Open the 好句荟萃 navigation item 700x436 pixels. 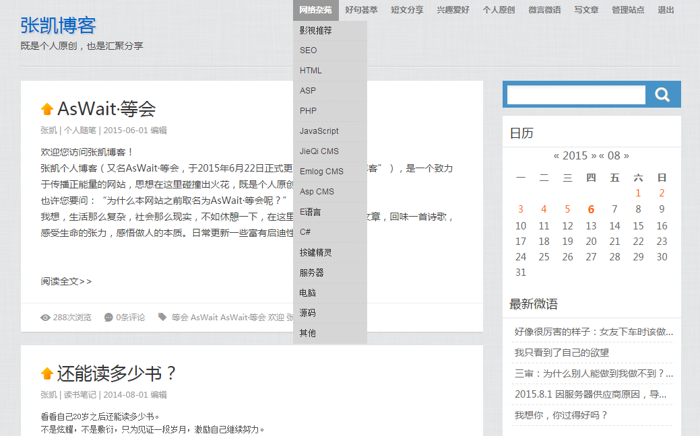(x=361, y=10)
